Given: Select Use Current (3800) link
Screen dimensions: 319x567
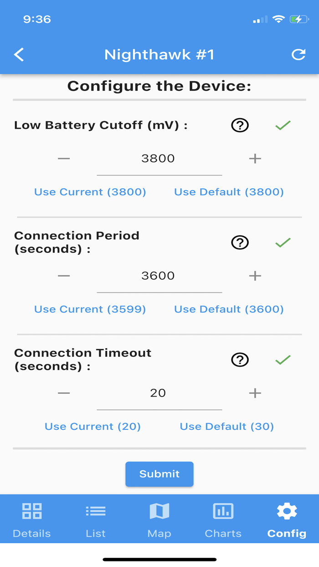Looking at the screenshot, I should 90,192.
